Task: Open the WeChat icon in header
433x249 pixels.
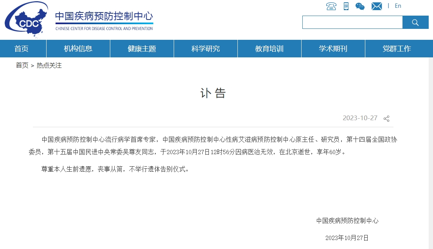Action: (360, 6)
